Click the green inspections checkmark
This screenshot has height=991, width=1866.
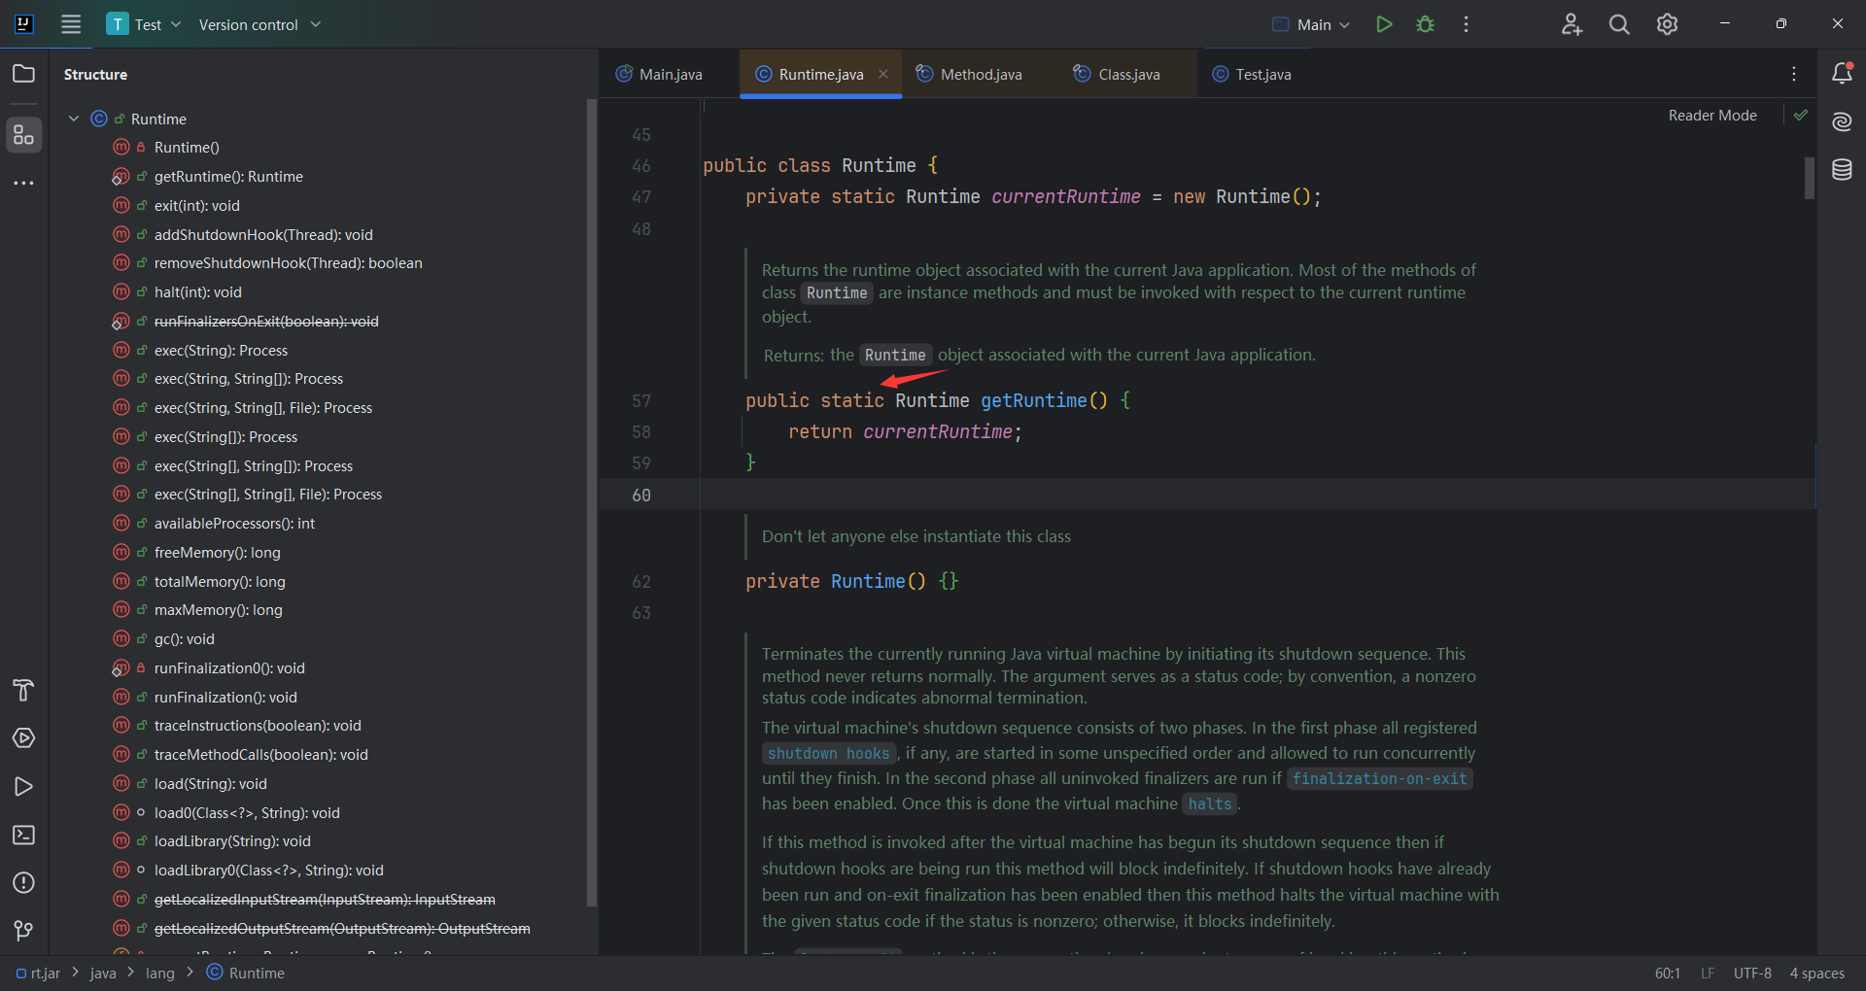point(1801,115)
